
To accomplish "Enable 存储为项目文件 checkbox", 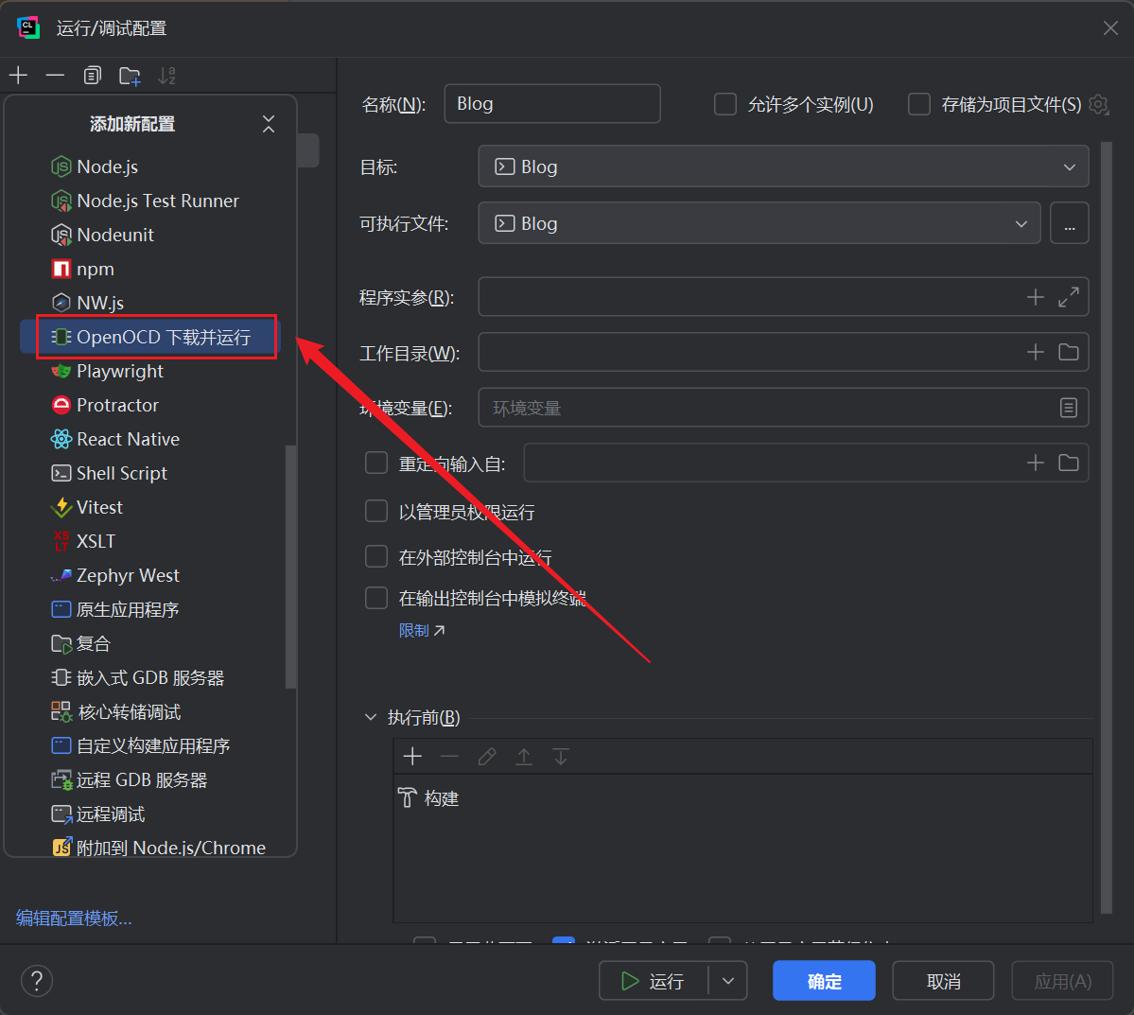I will [x=918, y=104].
